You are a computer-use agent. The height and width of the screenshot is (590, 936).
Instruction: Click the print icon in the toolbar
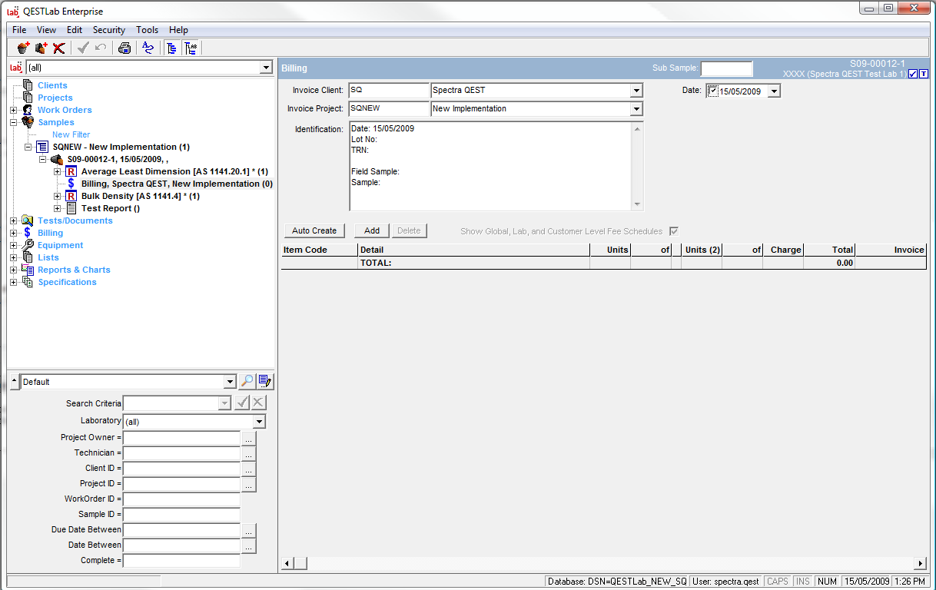pyautogui.click(x=124, y=48)
